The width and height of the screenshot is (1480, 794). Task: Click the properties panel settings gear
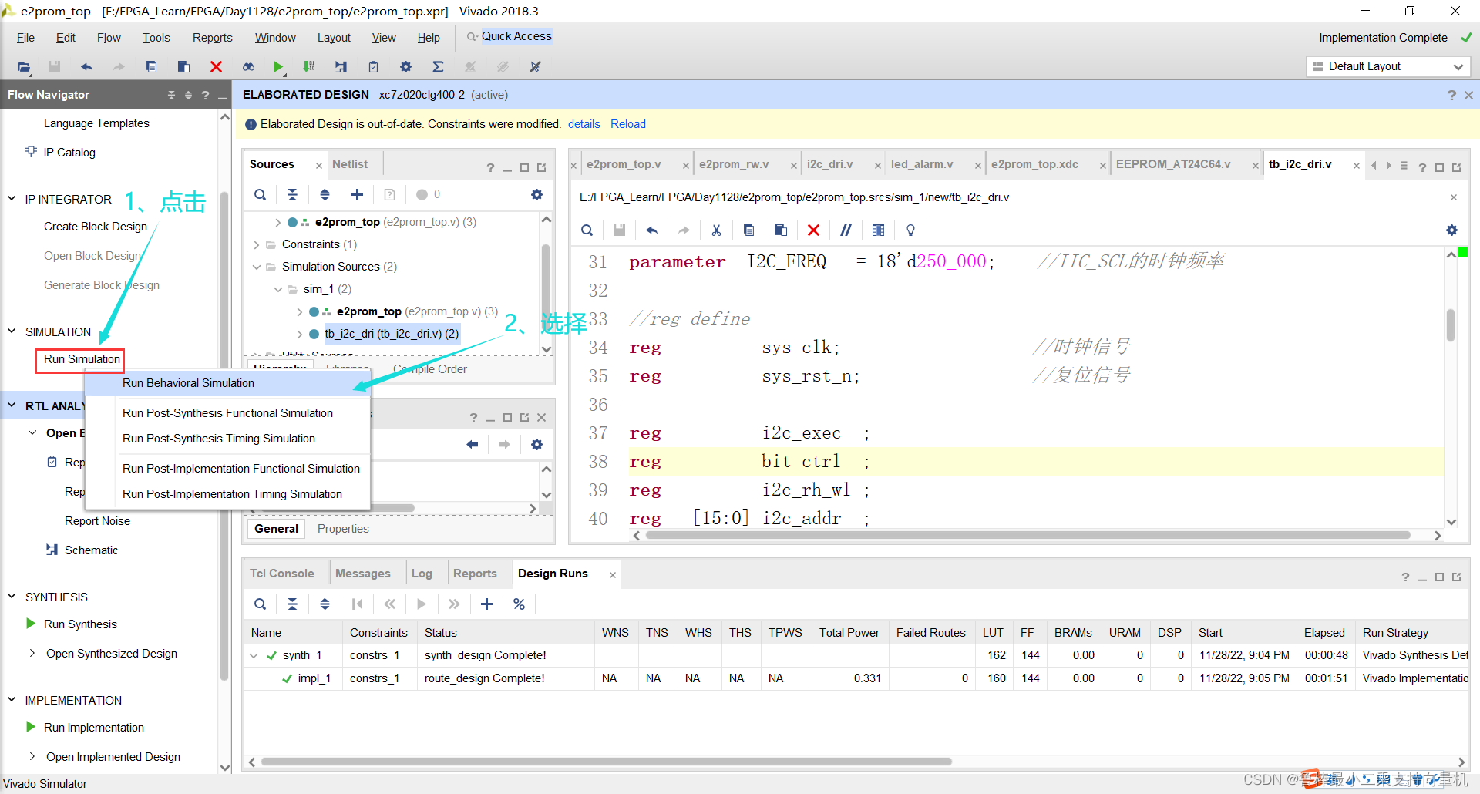[536, 444]
